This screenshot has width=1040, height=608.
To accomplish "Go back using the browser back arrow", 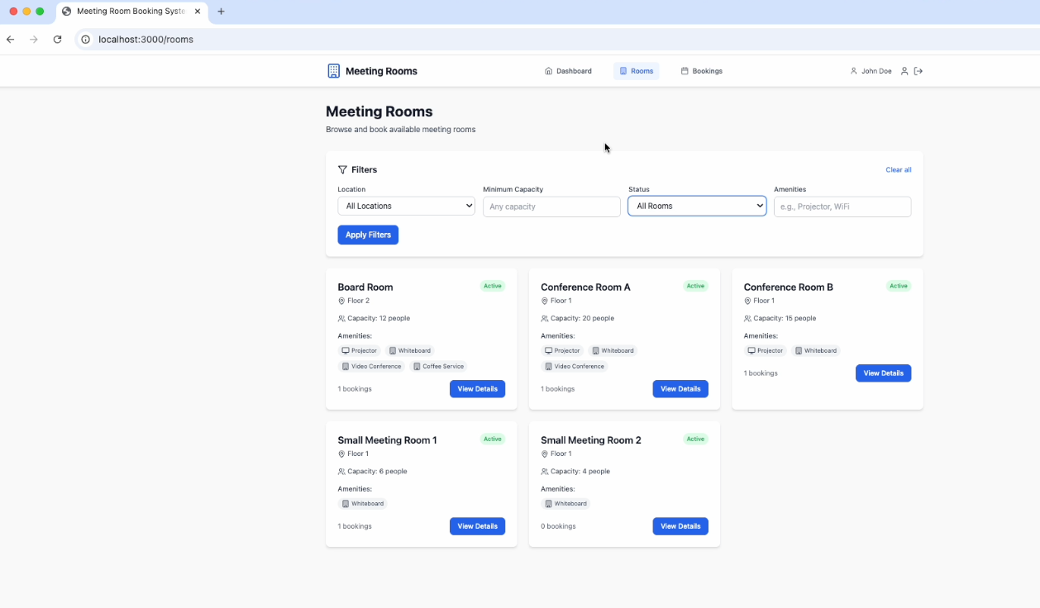I will [11, 39].
